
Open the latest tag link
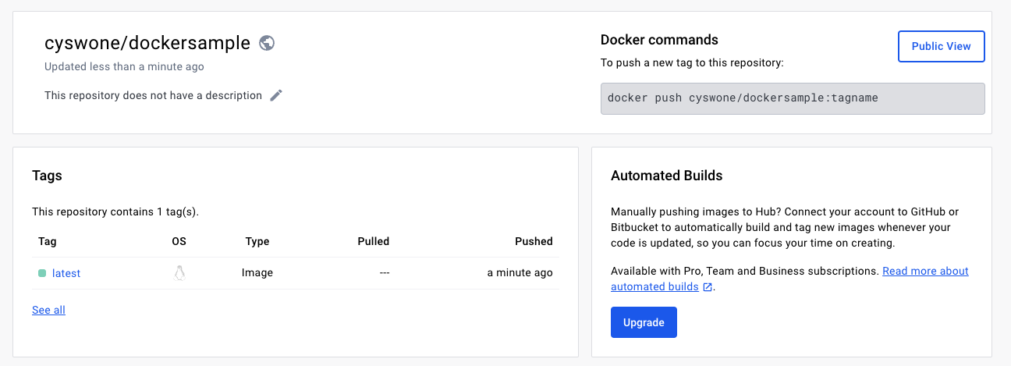(x=66, y=273)
